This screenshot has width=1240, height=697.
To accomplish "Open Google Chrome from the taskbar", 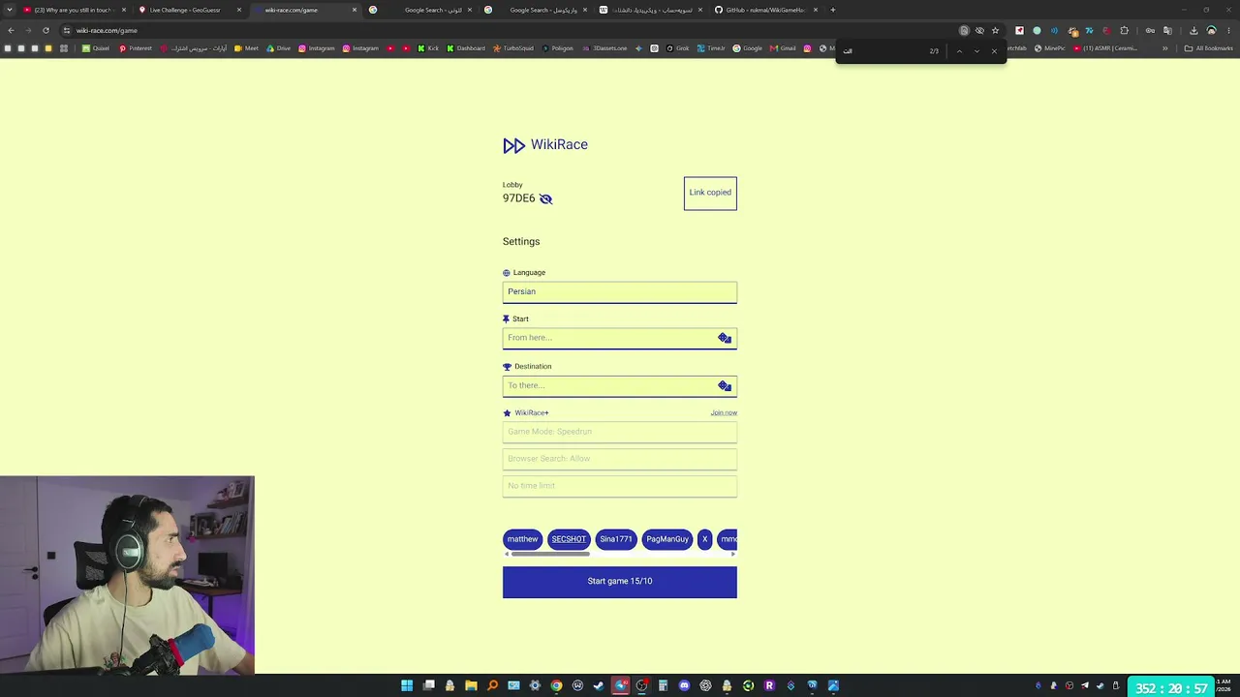I will click(x=556, y=686).
